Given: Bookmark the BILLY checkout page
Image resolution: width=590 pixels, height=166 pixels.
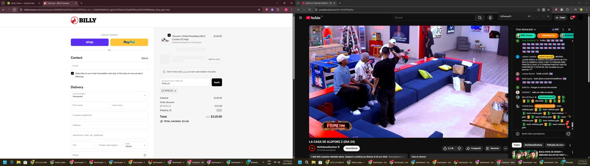Looking at the screenshot, I should click(259, 9).
